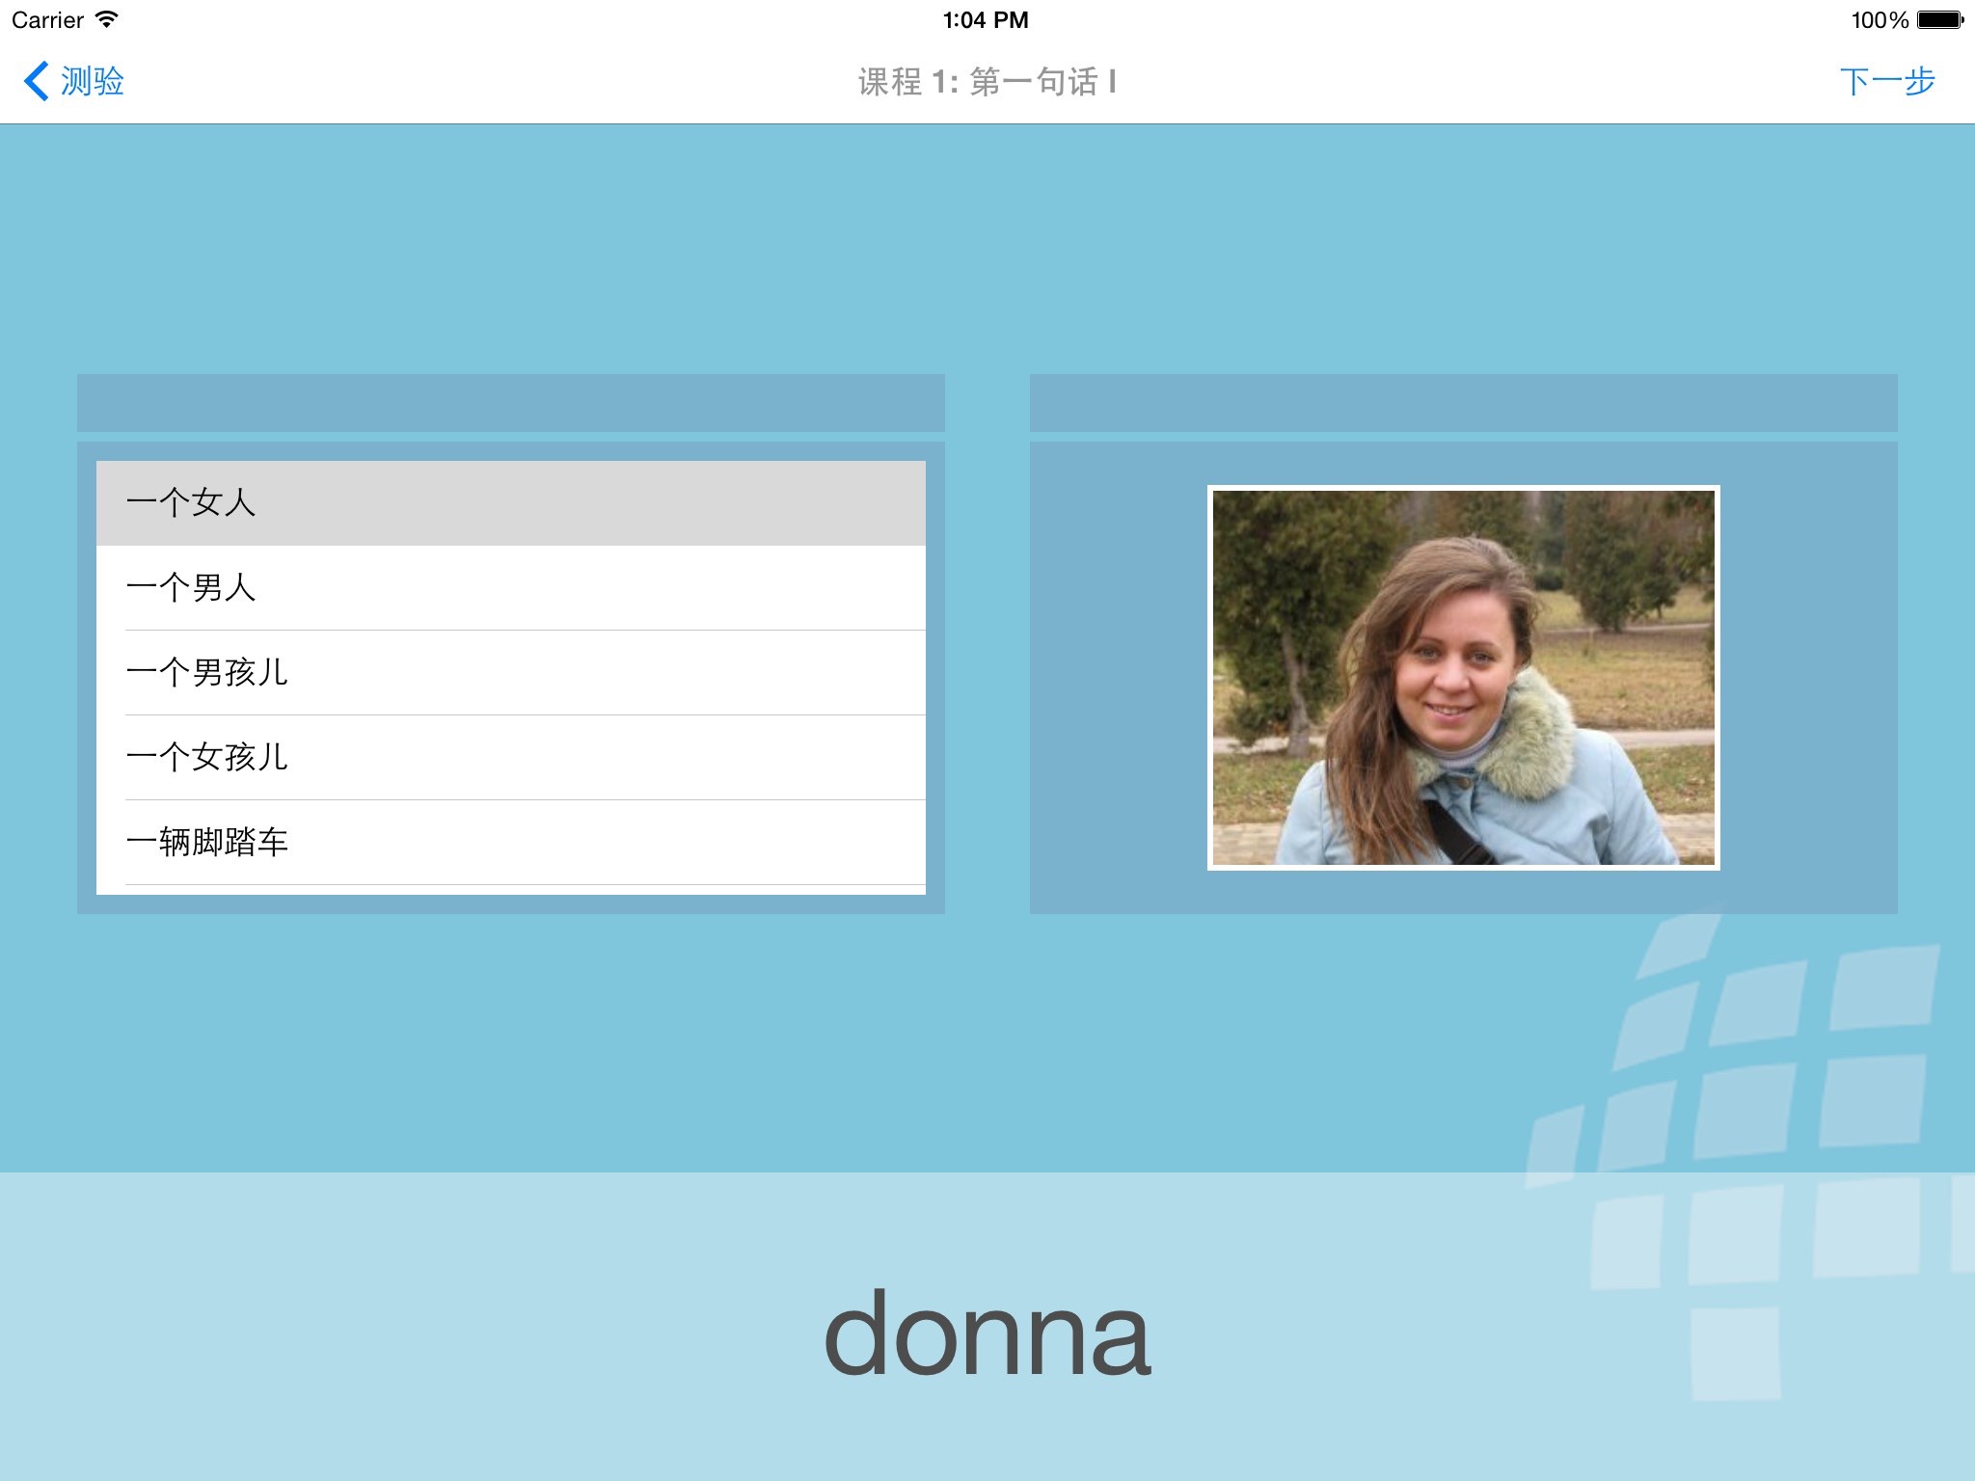The height and width of the screenshot is (1481, 1975).
Task: Tap empty header bar above answer list
Action: 510,403
